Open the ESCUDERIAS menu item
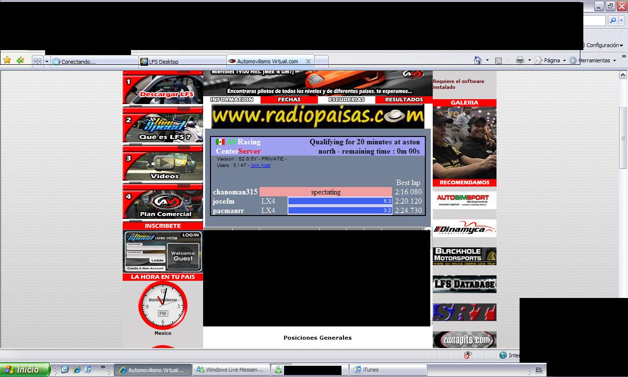This screenshot has height=377, width=628. [346, 100]
